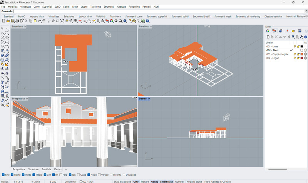Toggle SmartTrack in status bar
This screenshot has width=308, height=183.
[166, 181]
